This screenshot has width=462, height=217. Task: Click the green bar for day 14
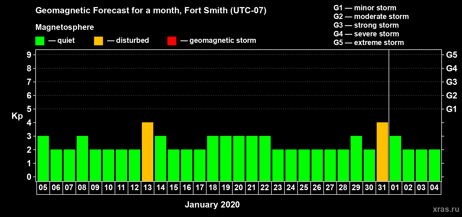point(161,159)
